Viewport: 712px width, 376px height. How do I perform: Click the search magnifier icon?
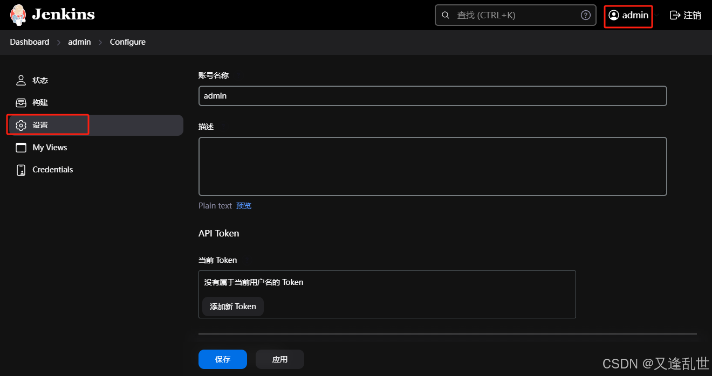coord(446,15)
